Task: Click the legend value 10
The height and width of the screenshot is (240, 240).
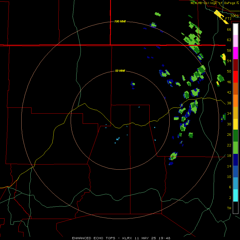Action: (x=229, y=177)
